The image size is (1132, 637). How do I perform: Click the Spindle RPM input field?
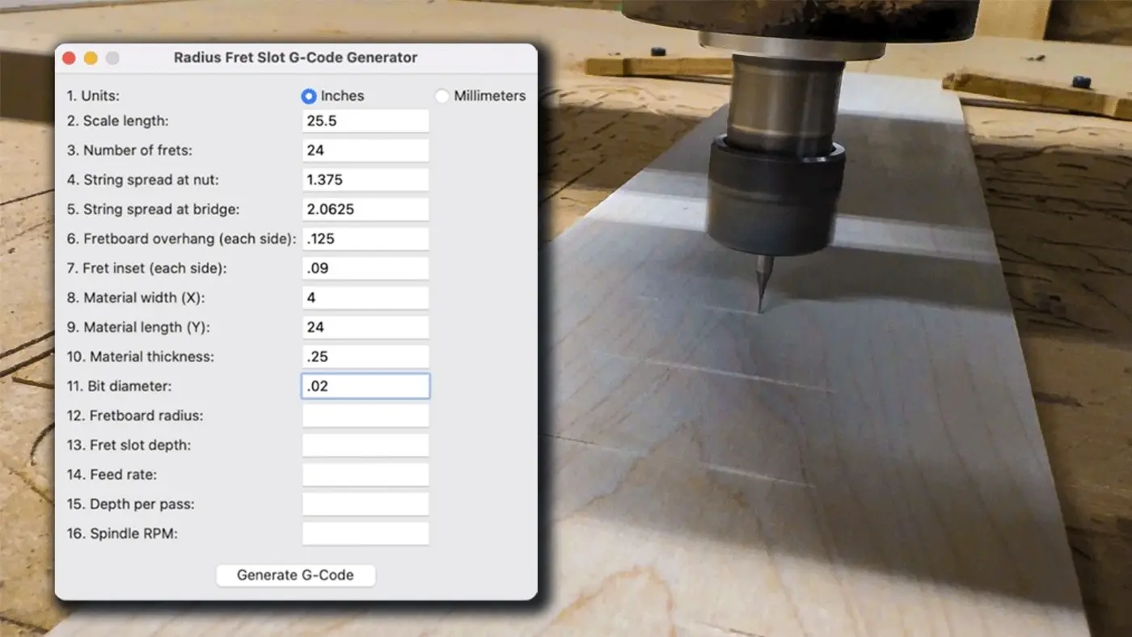click(365, 533)
